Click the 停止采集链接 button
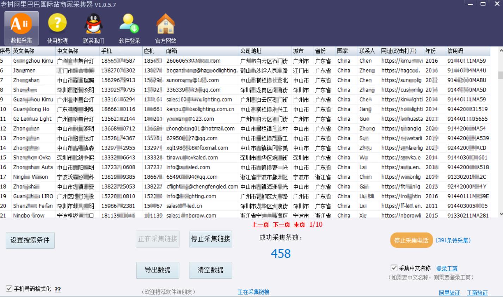 (x=210, y=239)
